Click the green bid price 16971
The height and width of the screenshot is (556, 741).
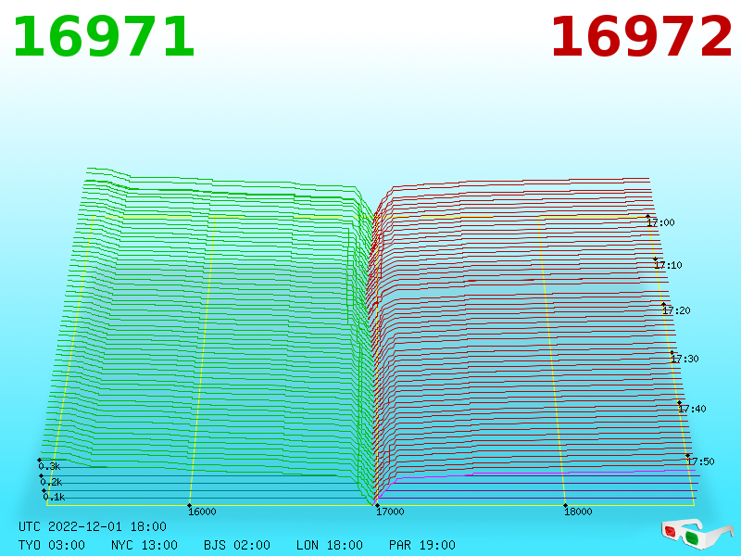[x=104, y=37]
